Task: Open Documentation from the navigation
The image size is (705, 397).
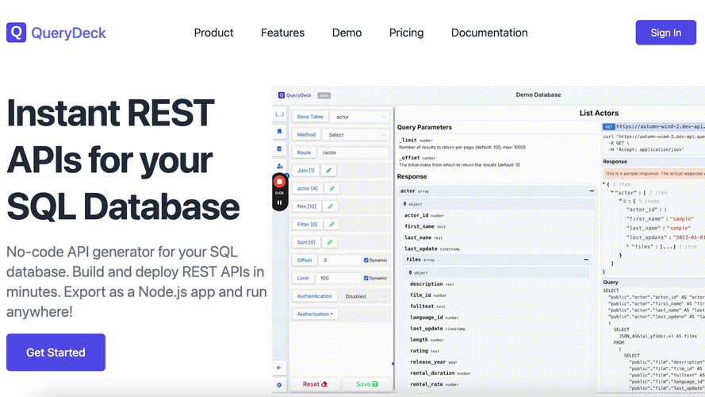Action: [x=489, y=33]
